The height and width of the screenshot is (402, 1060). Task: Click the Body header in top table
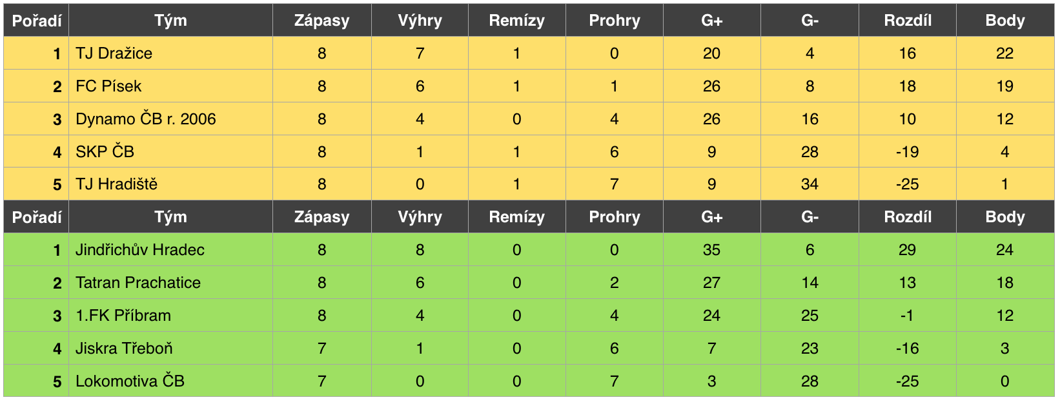1005,21
